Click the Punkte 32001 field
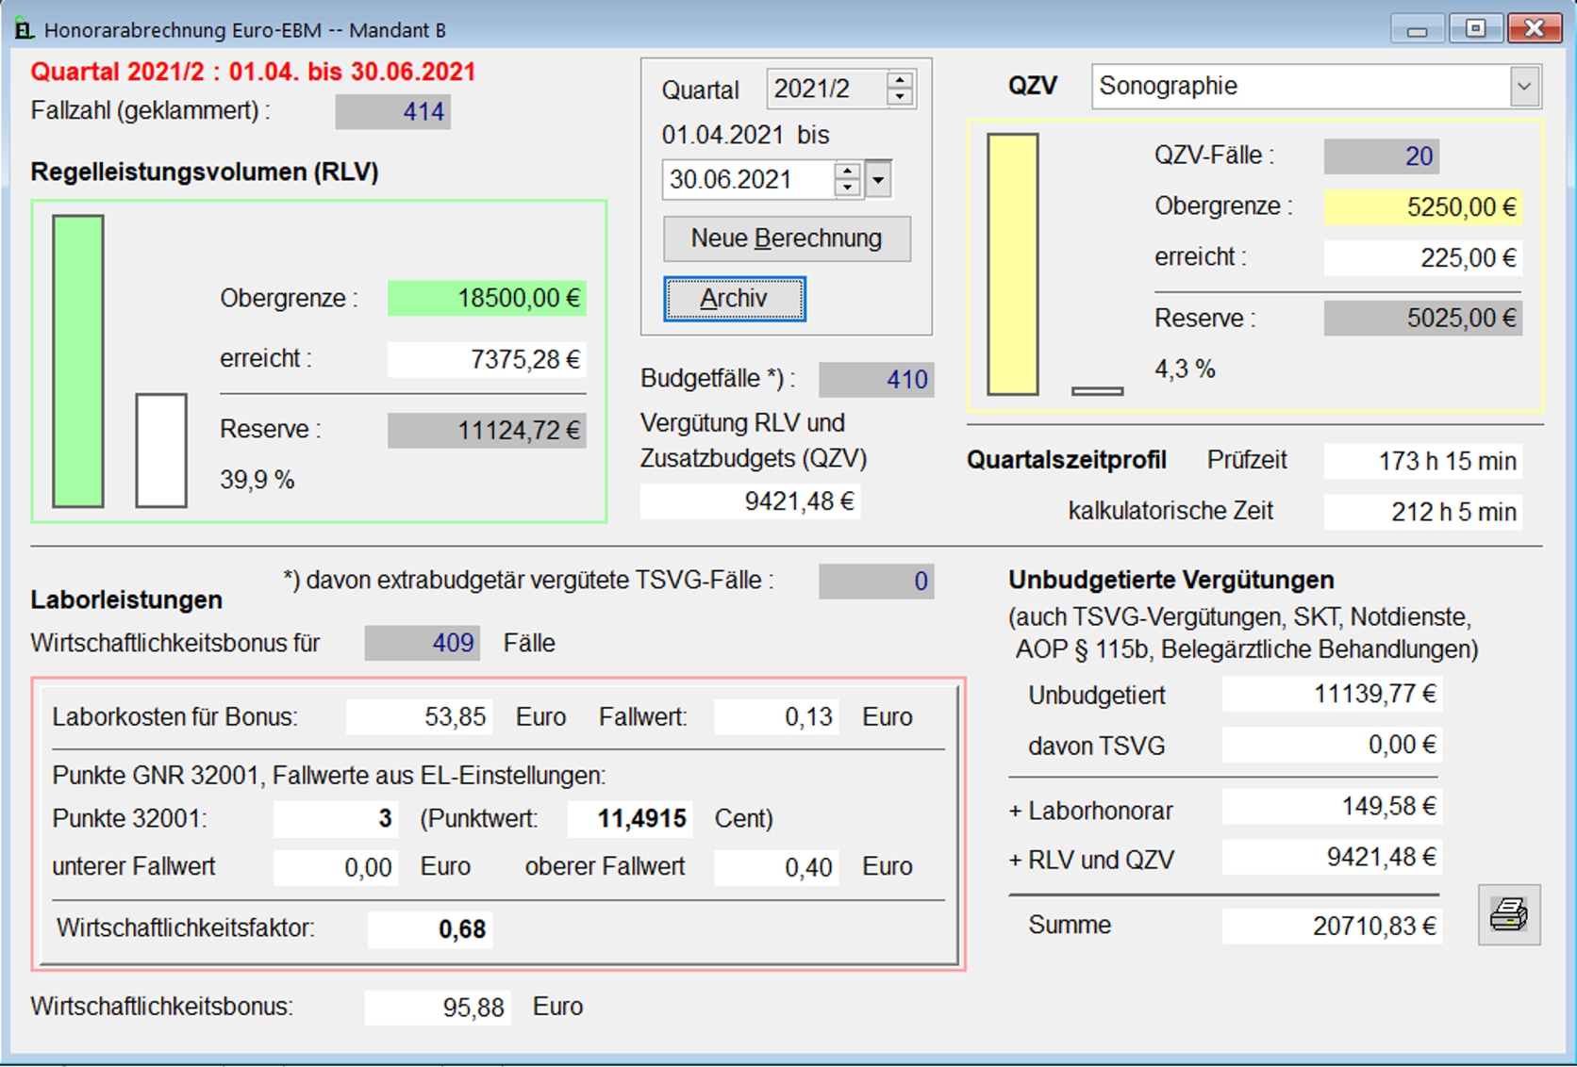 click(x=335, y=818)
